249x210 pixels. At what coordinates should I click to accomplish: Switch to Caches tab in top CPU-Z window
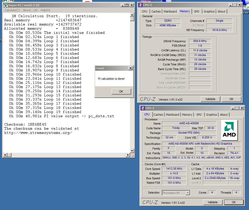click(x=156, y=11)
